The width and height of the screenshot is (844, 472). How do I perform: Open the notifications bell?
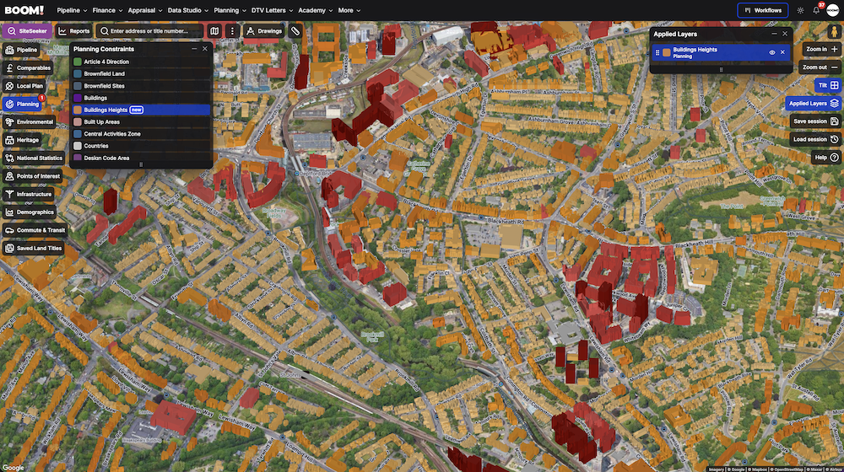point(816,10)
